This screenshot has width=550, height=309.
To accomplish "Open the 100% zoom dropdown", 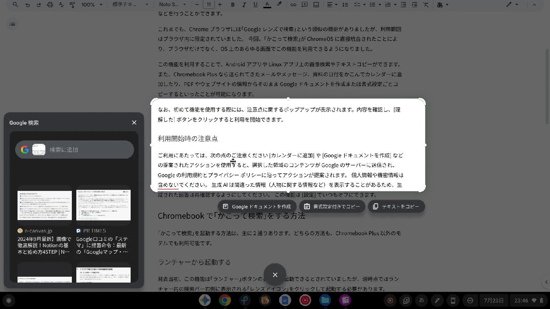I will coord(92,4).
